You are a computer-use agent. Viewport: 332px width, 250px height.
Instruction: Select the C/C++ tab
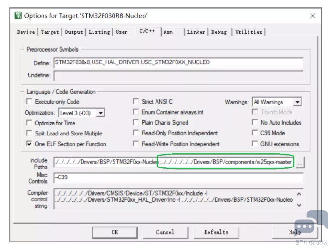pos(147,31)
